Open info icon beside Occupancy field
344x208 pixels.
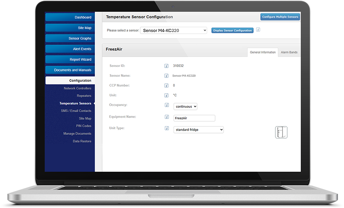[167, 105]
